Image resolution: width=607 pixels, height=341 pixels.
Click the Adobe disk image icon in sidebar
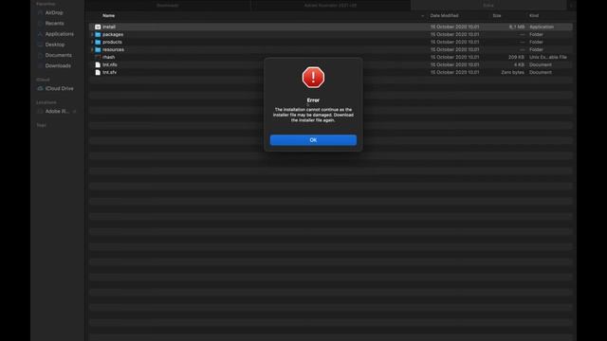point(40,112)
